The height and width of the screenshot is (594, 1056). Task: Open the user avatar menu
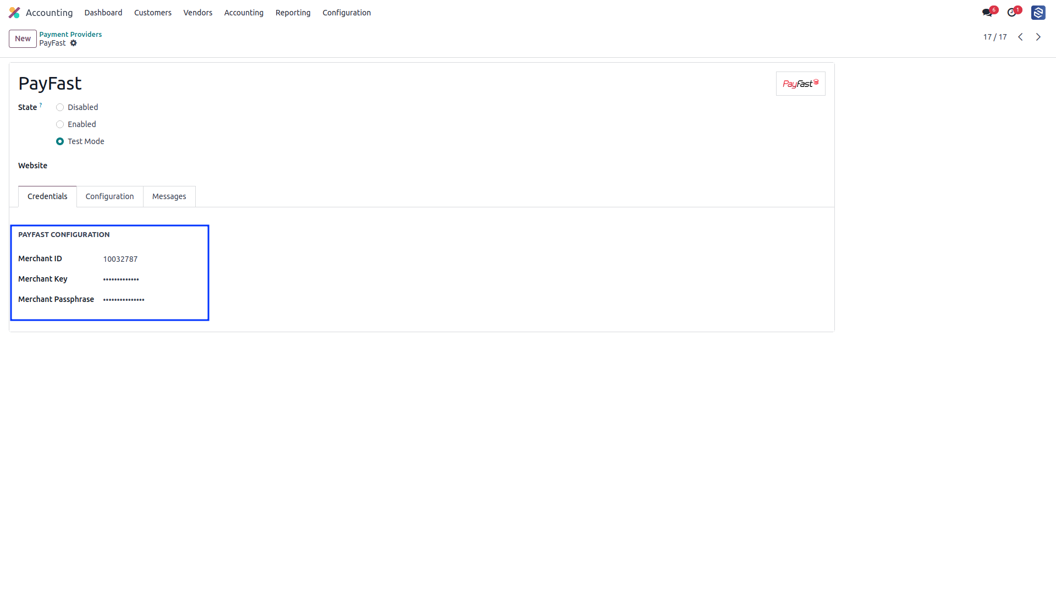click(x=1038, y=13)
